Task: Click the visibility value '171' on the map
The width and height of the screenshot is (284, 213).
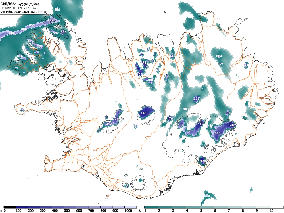Action: point(144,62)
